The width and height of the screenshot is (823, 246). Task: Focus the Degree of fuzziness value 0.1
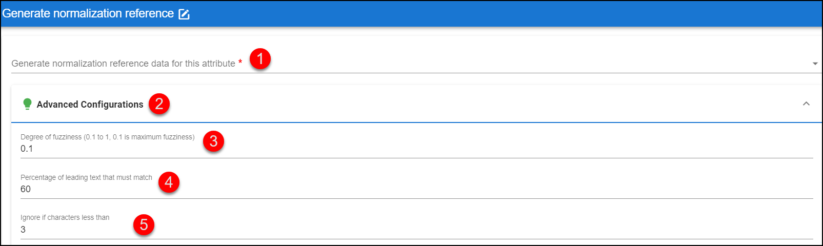(416, 149)
